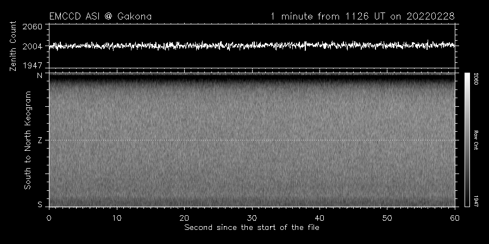This screenshot has width=489, height=244.
Task: Click the 'South to North Keogram' axis label
Action: click(x=28, y=140)
